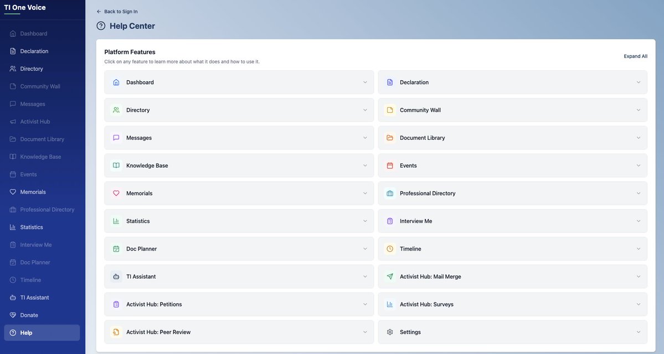The image size is (664, 354).
Task: Expand the Settings feature chevron
Action: 639,332
